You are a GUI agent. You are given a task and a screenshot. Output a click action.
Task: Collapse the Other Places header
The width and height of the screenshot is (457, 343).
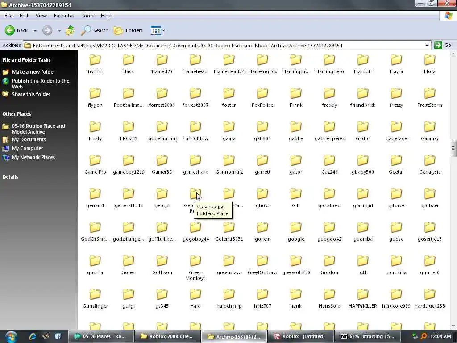pos(17,114)
